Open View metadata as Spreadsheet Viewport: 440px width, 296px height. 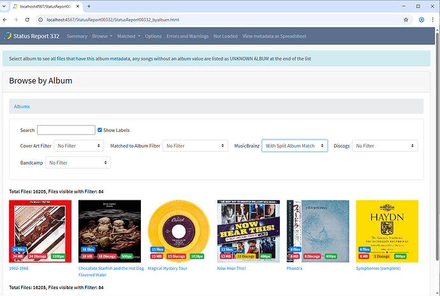[274, 36]
